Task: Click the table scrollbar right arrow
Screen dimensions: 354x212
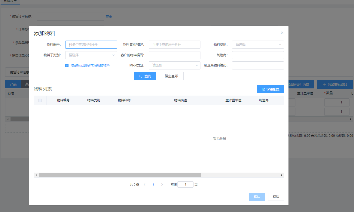Action: [x=282, y=175]
